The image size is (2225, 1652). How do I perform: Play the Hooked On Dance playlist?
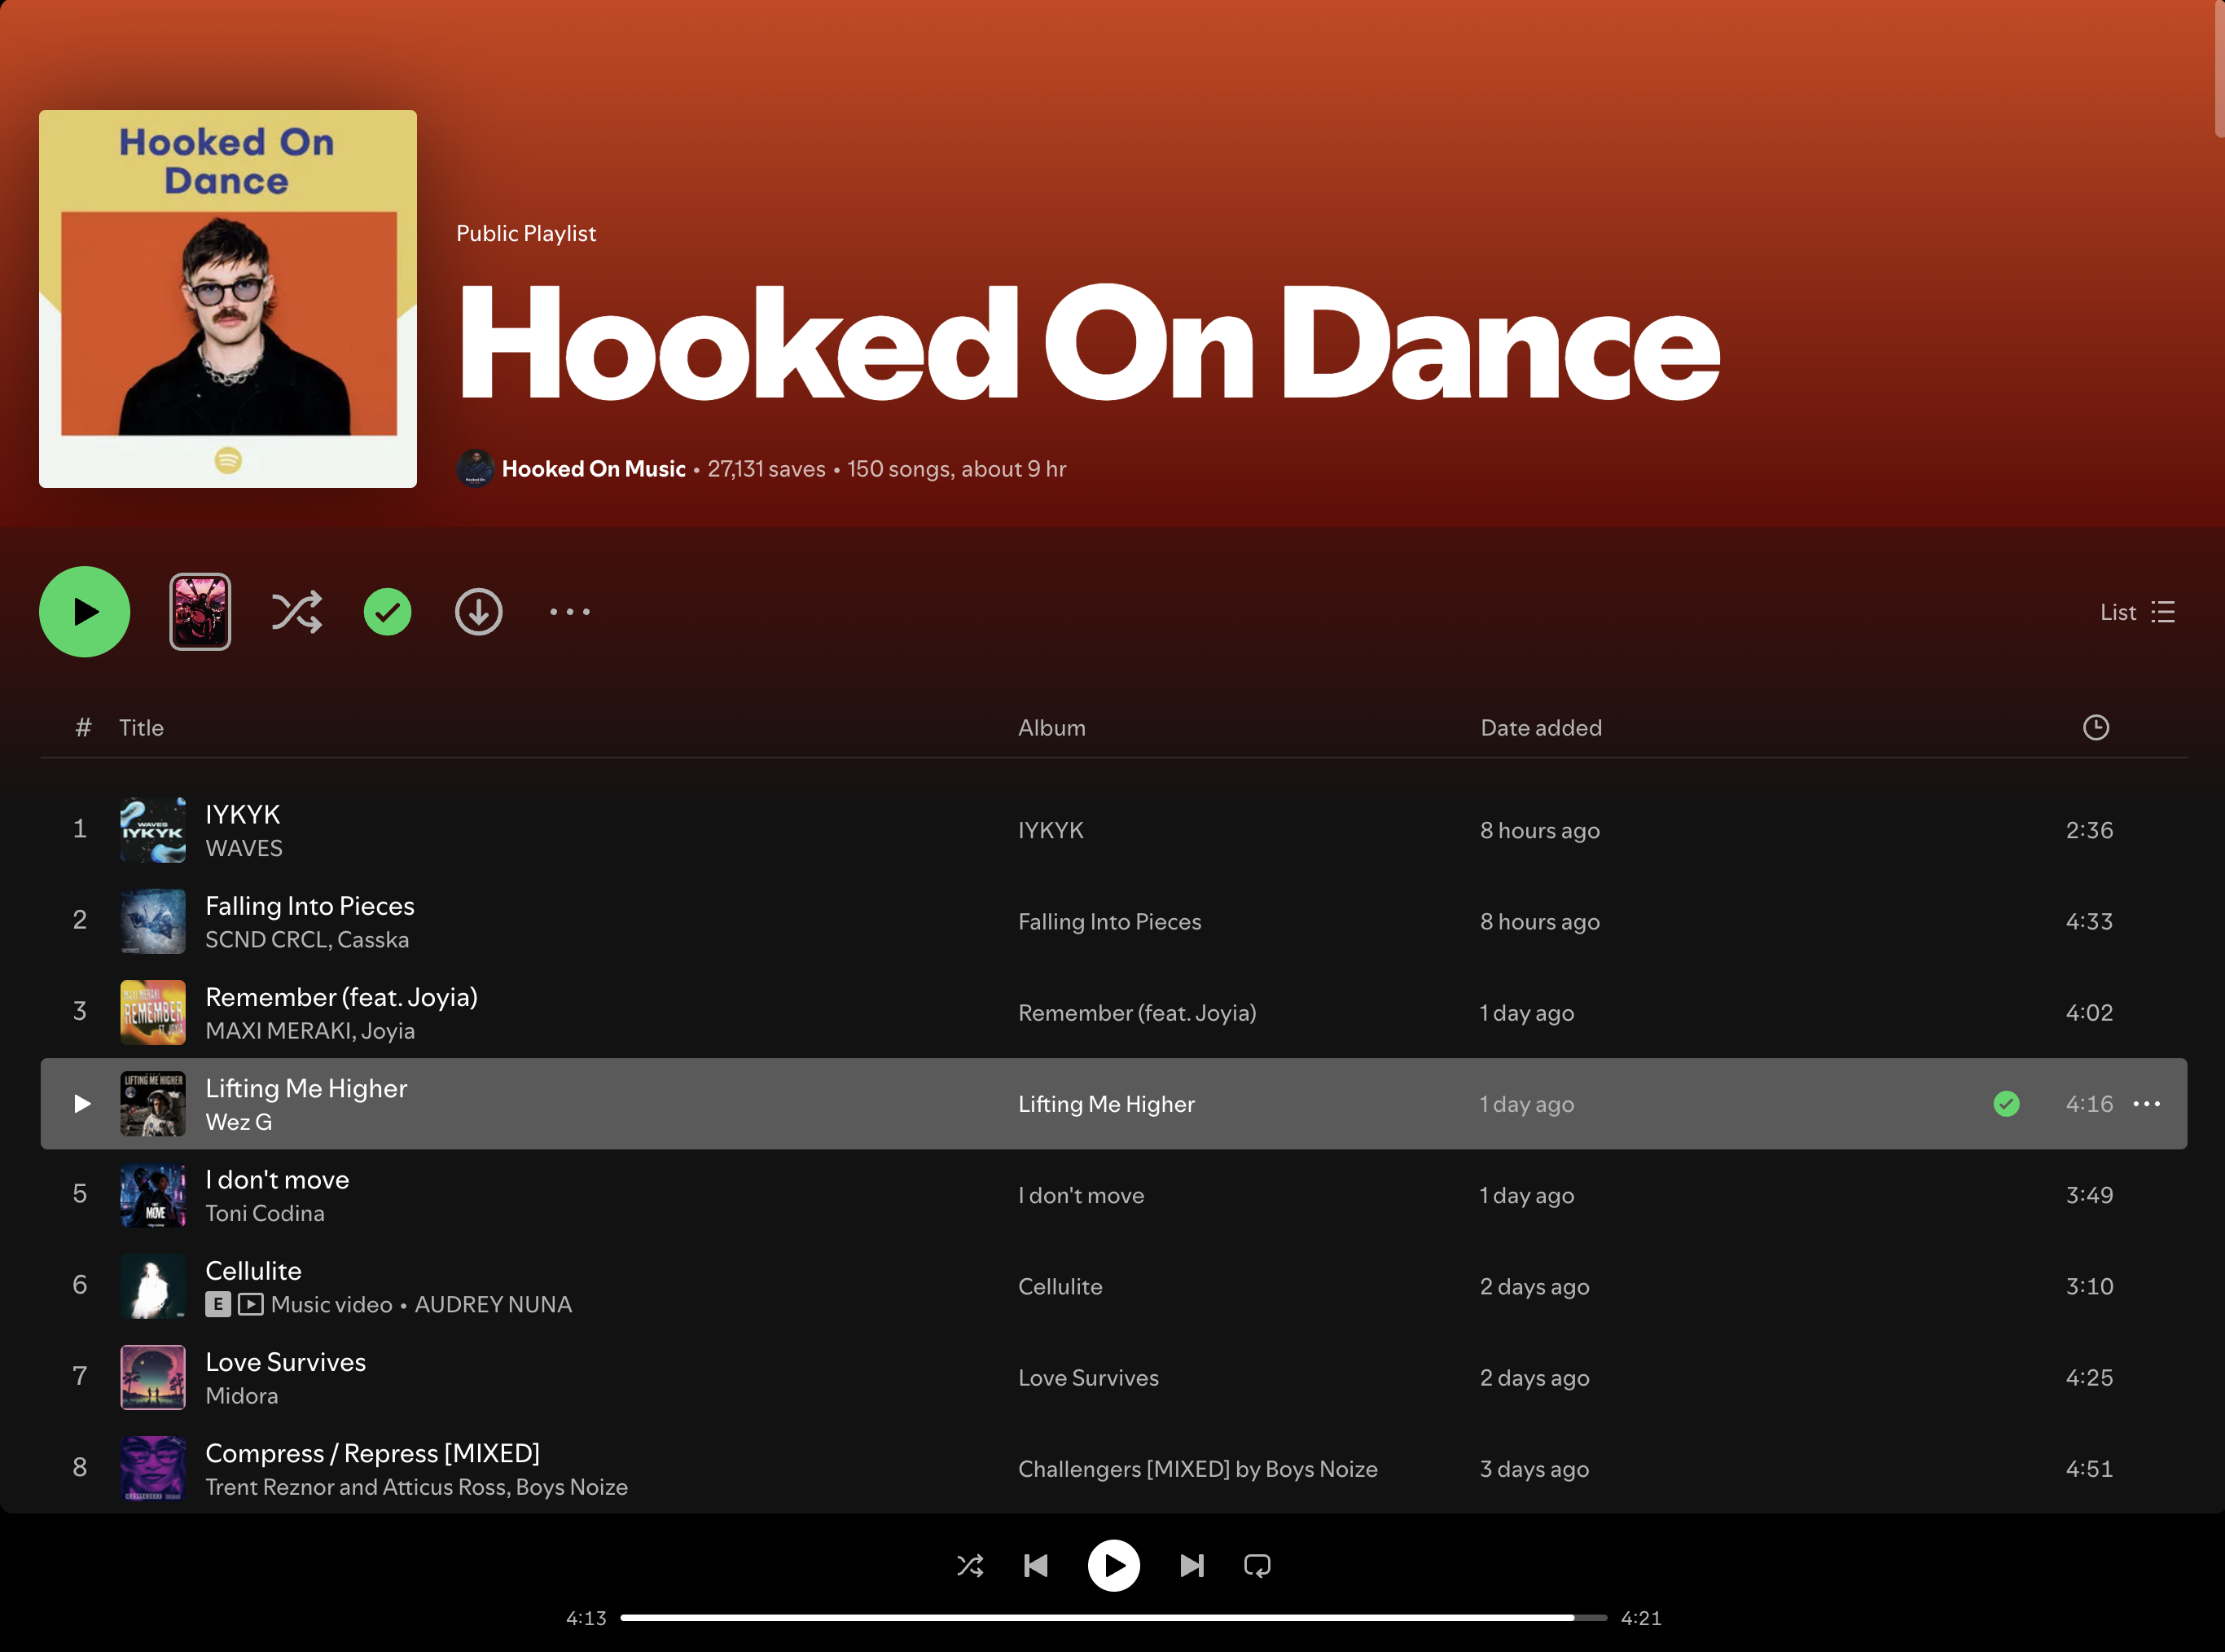pos(85,612)
